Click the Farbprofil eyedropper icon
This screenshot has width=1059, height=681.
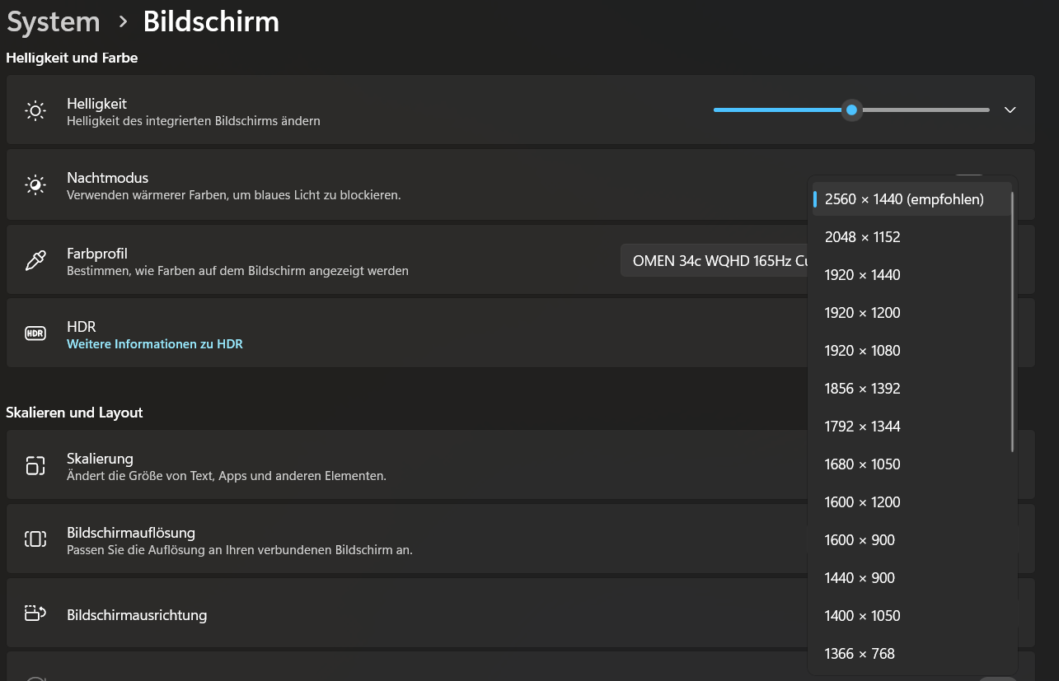click(35, 261)
